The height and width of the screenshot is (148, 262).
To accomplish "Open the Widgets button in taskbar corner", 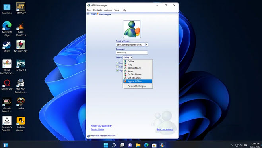I will pos(6,145).
